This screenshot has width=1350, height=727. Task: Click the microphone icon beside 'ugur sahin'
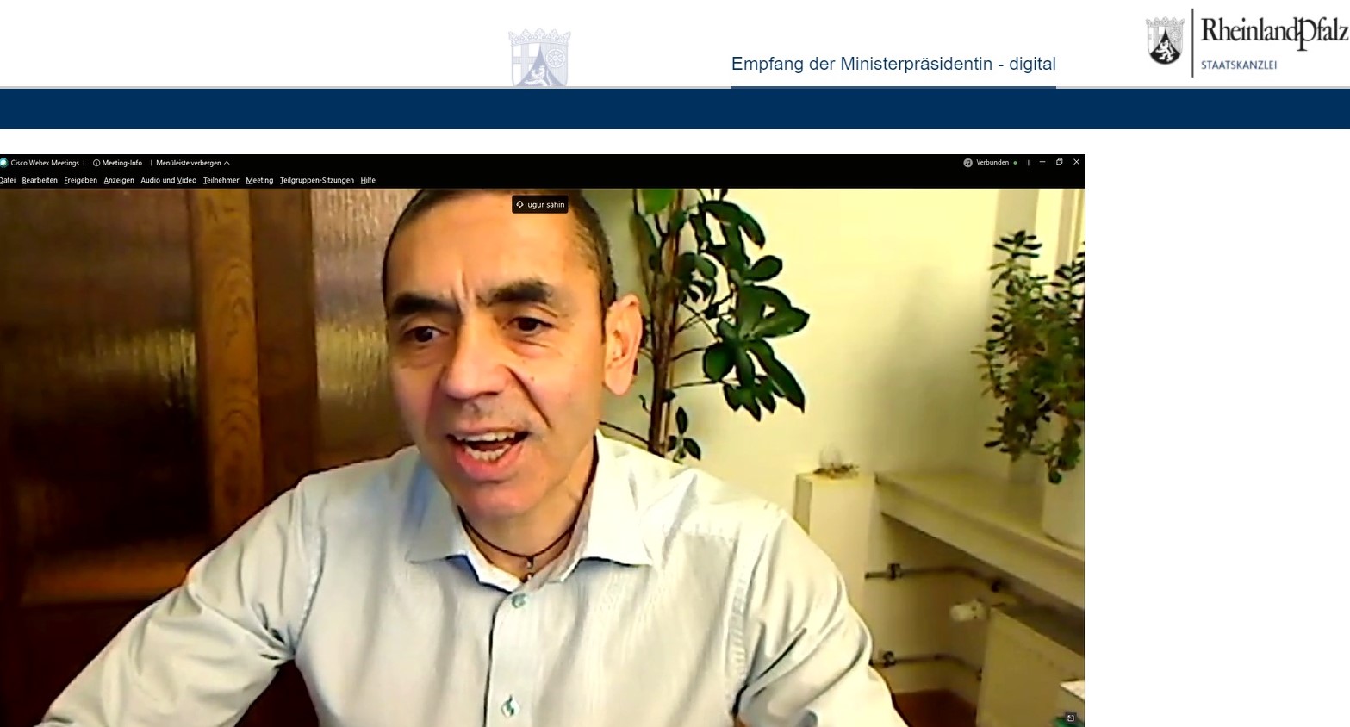pos(519,205)
